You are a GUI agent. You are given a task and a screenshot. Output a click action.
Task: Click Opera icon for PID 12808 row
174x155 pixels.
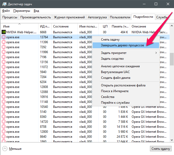click(x=4, y=87)
